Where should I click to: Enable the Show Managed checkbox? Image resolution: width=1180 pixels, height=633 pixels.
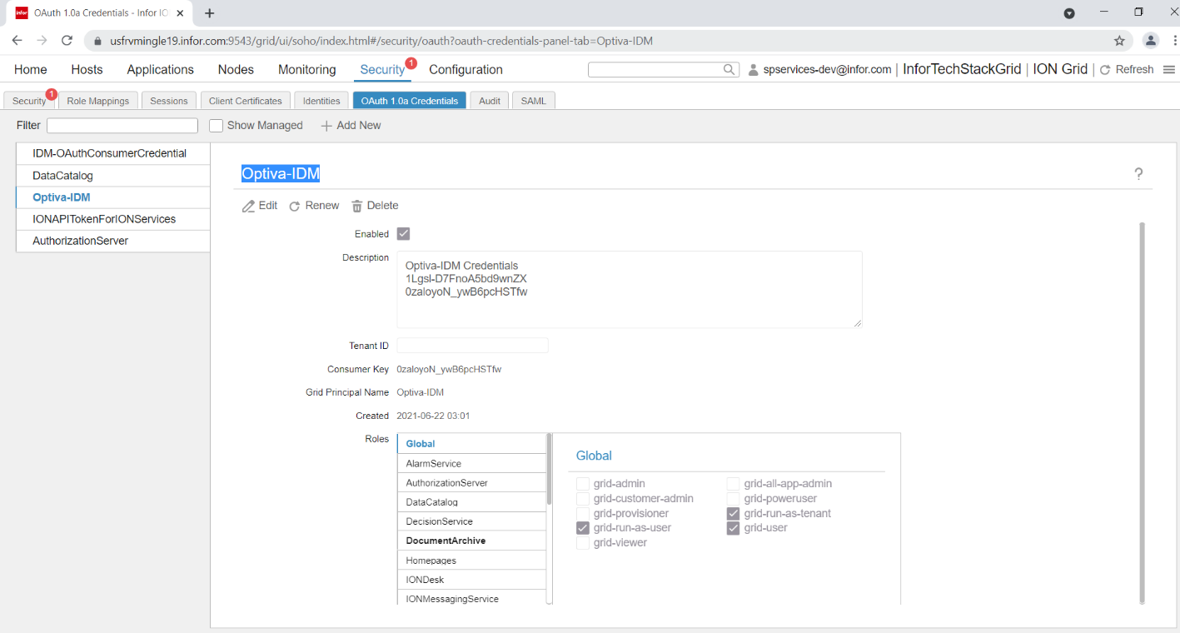[x=216, y=125]
